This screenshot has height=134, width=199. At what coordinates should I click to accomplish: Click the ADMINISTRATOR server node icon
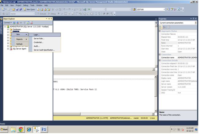tap(8, 27)
